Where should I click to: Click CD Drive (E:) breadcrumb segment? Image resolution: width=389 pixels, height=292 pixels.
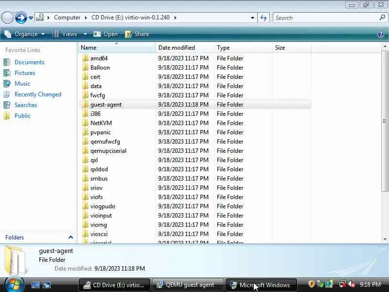click(x=130, y=18)
